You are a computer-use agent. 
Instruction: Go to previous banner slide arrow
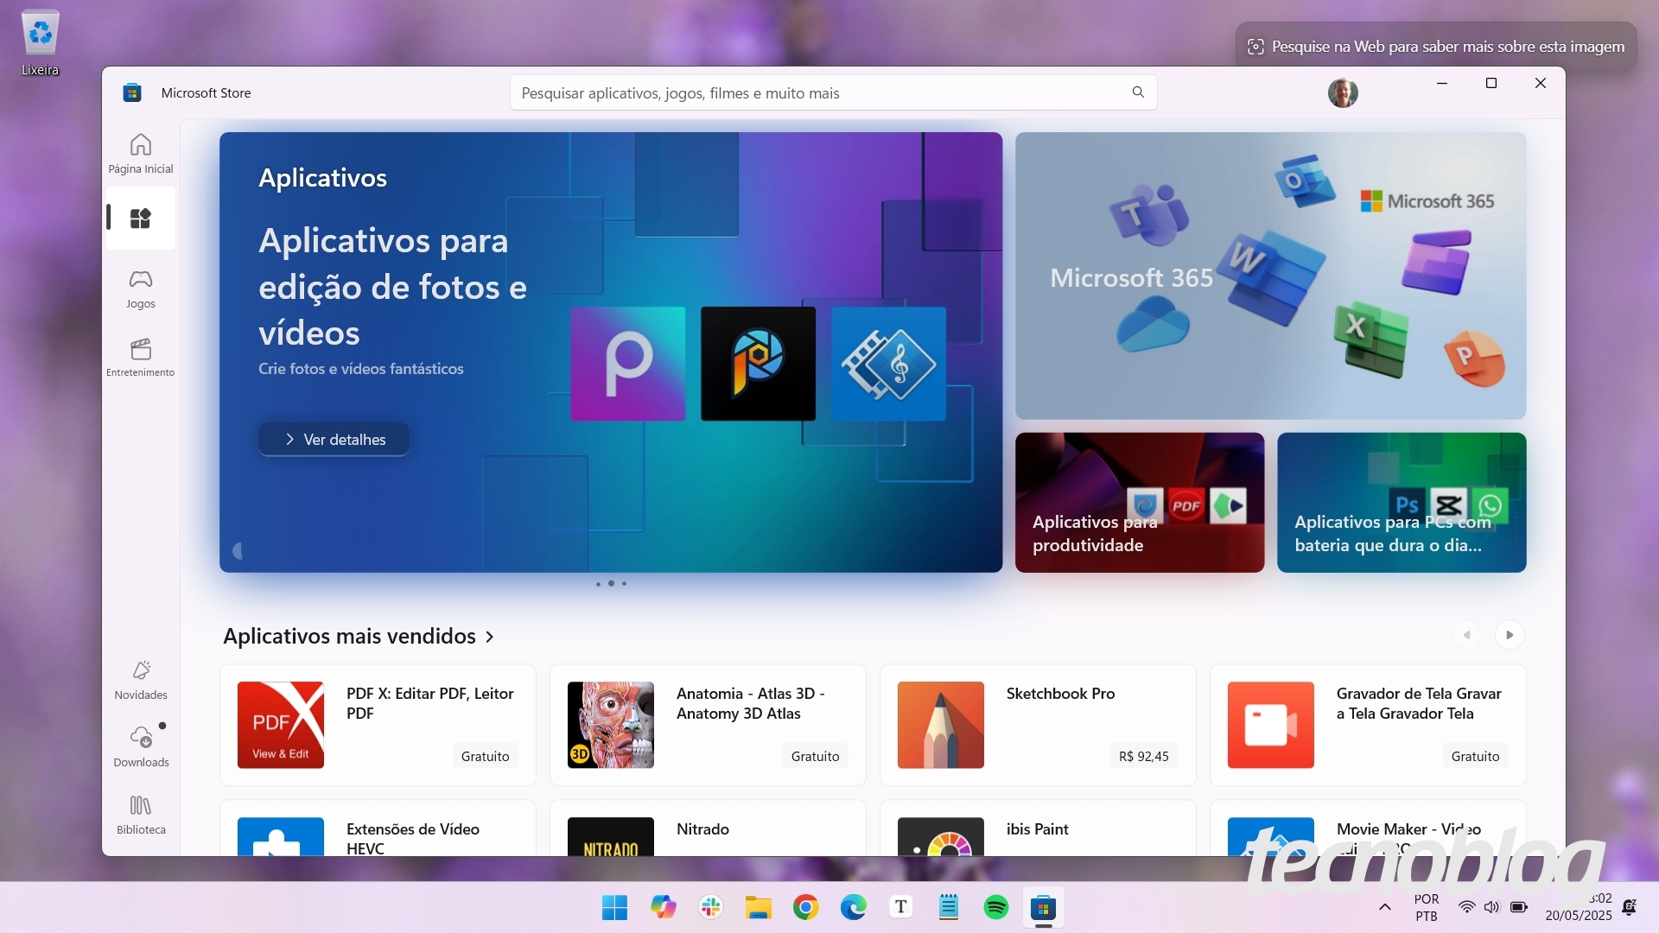point(237,550)
